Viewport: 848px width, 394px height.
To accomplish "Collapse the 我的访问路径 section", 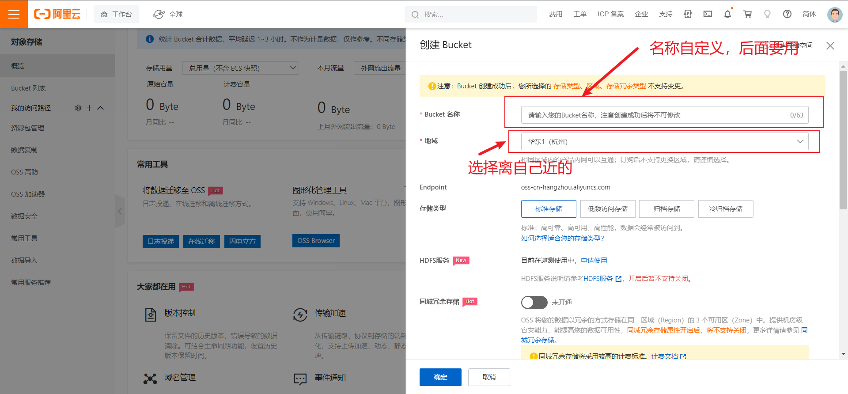I will (x=101, y=108).
